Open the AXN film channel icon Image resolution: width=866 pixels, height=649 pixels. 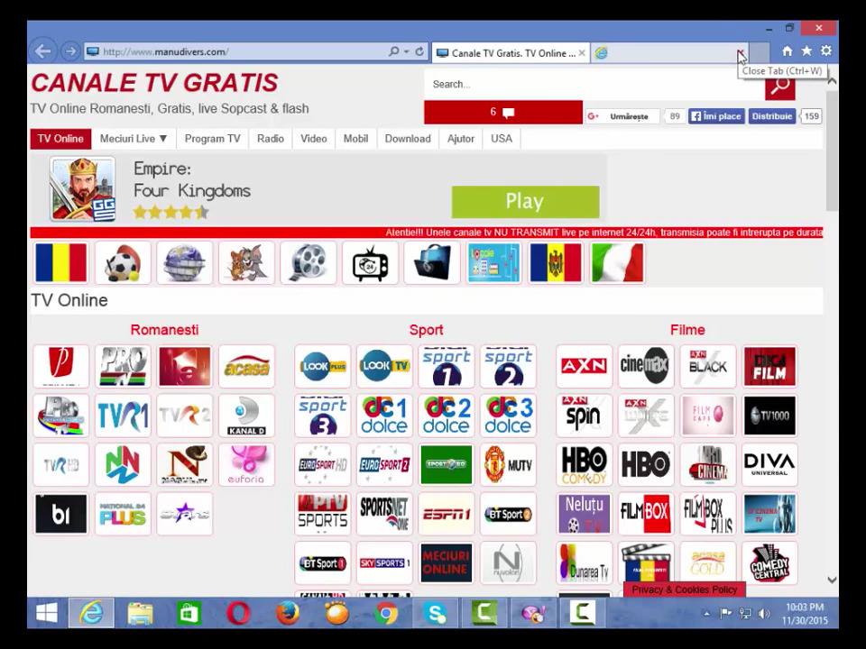(x=585, y=367)
